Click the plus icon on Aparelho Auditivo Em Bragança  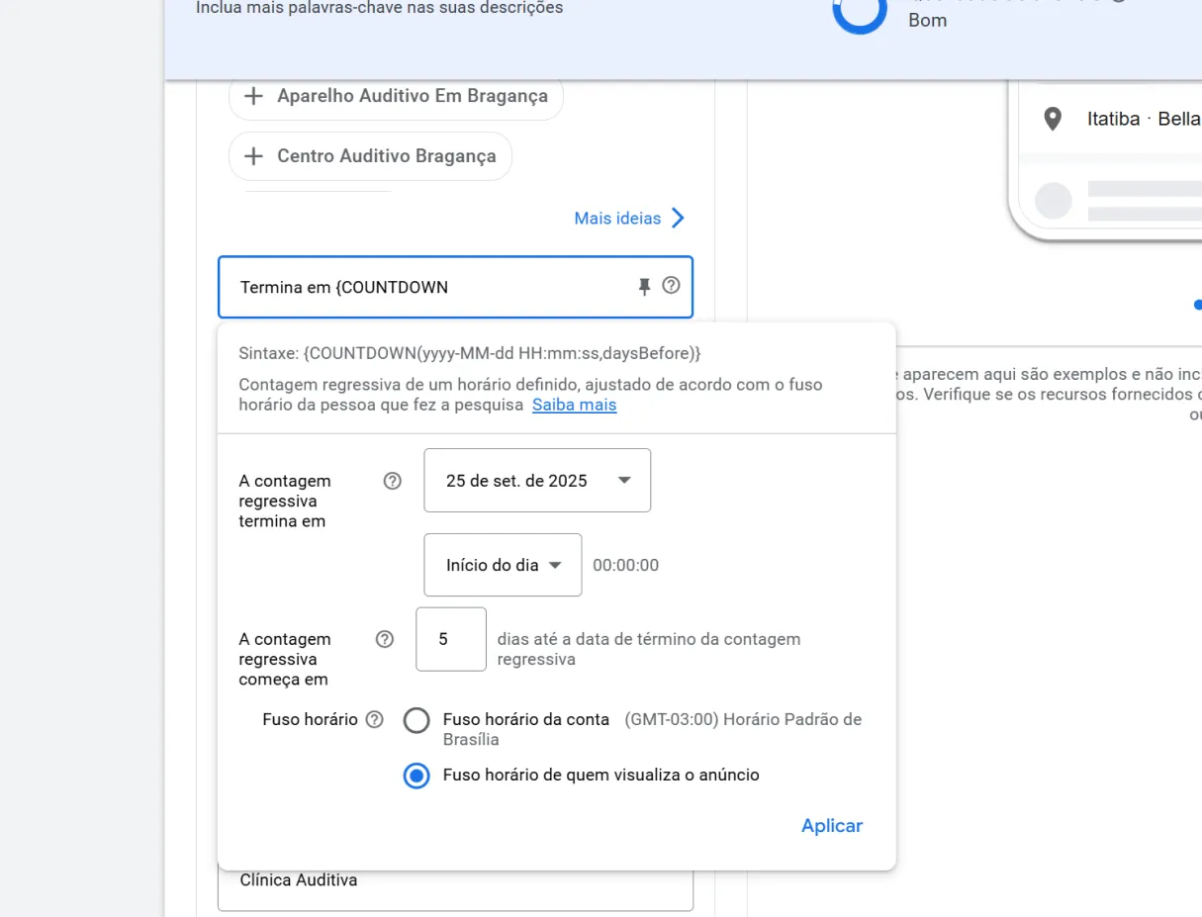tap(254, 96)
